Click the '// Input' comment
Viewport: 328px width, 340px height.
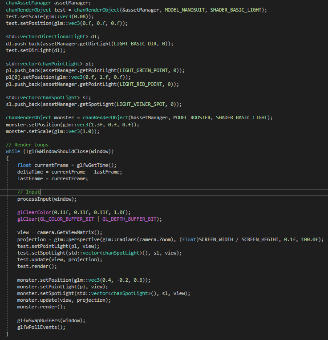pos(28,192)
